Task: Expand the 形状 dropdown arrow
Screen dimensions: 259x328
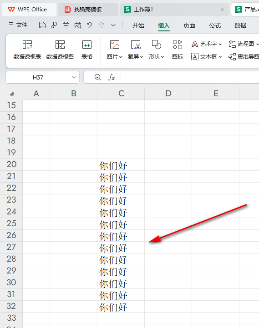Action: (163, 57)
